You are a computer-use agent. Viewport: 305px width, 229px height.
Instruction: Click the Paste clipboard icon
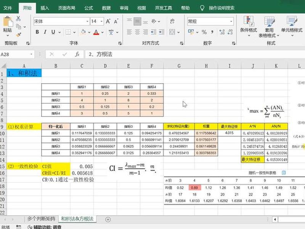8,22
